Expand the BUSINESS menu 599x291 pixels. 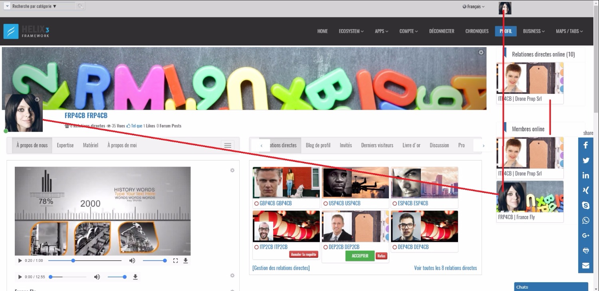[534, 31]
